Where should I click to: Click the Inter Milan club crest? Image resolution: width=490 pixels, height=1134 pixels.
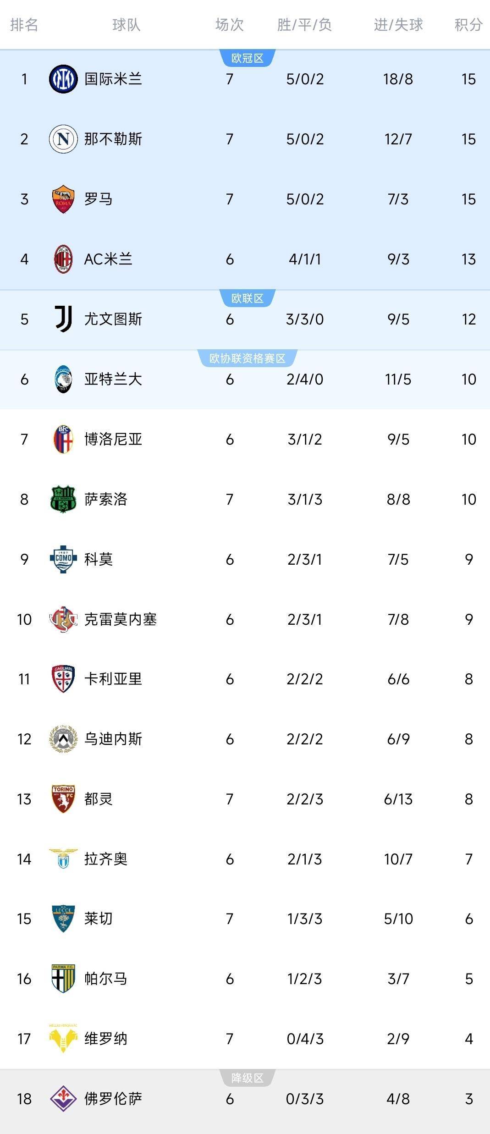click(63, 79)
